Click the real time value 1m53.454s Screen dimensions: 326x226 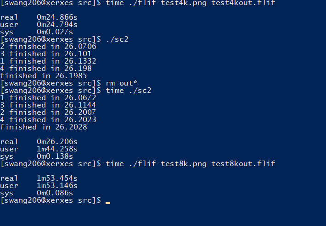(x=57, y=178)
